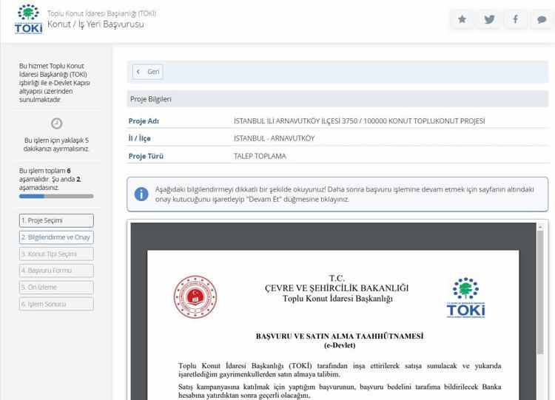Click the application progress bar
The image size is (555, 400).
pos(56,197)
